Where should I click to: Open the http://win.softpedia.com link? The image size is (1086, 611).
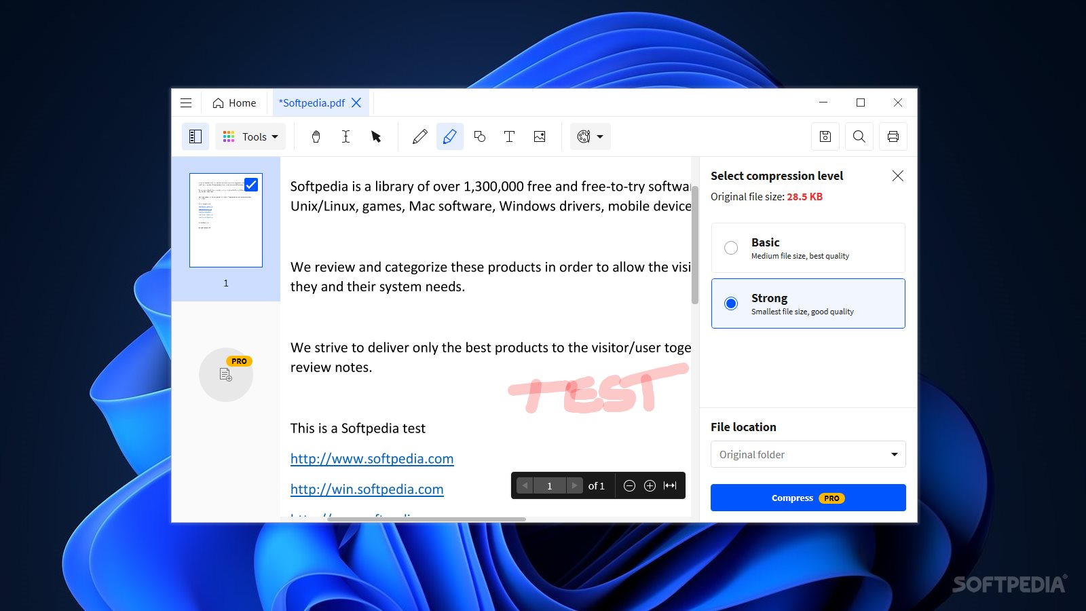(x=367, y=489)
